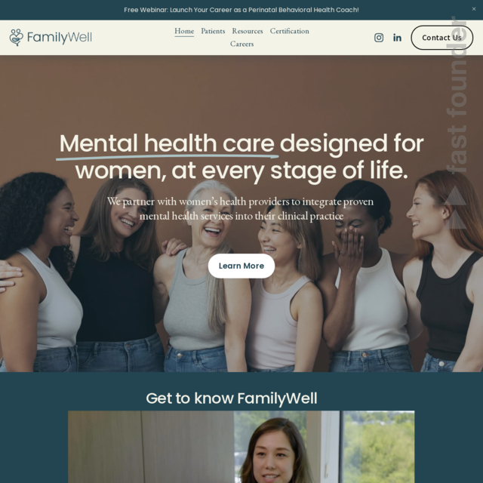Select Certification in the navigation
Viewport: 483px width, 483px height.
pyautogui.click(x=289, y=31)
